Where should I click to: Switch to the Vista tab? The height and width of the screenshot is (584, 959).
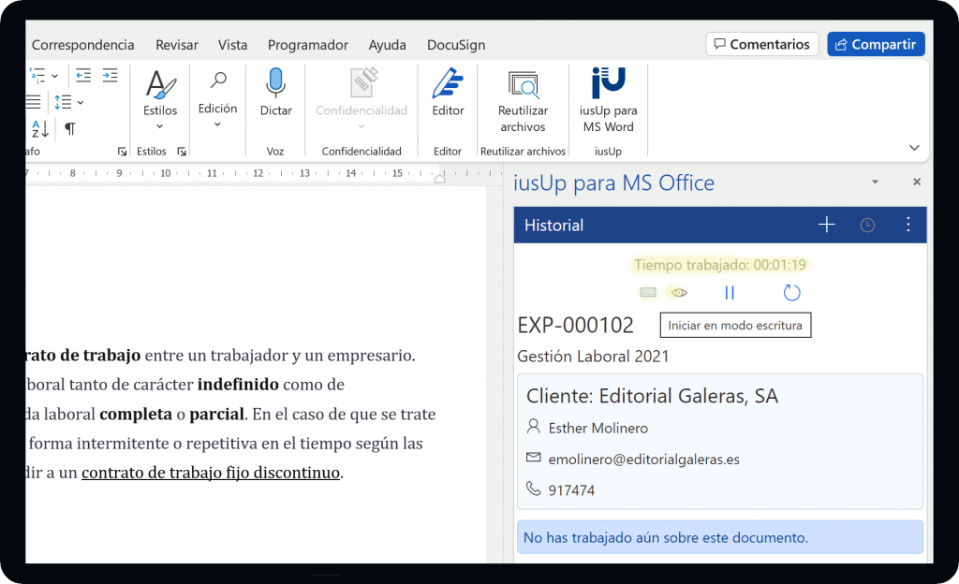[232, 45]
